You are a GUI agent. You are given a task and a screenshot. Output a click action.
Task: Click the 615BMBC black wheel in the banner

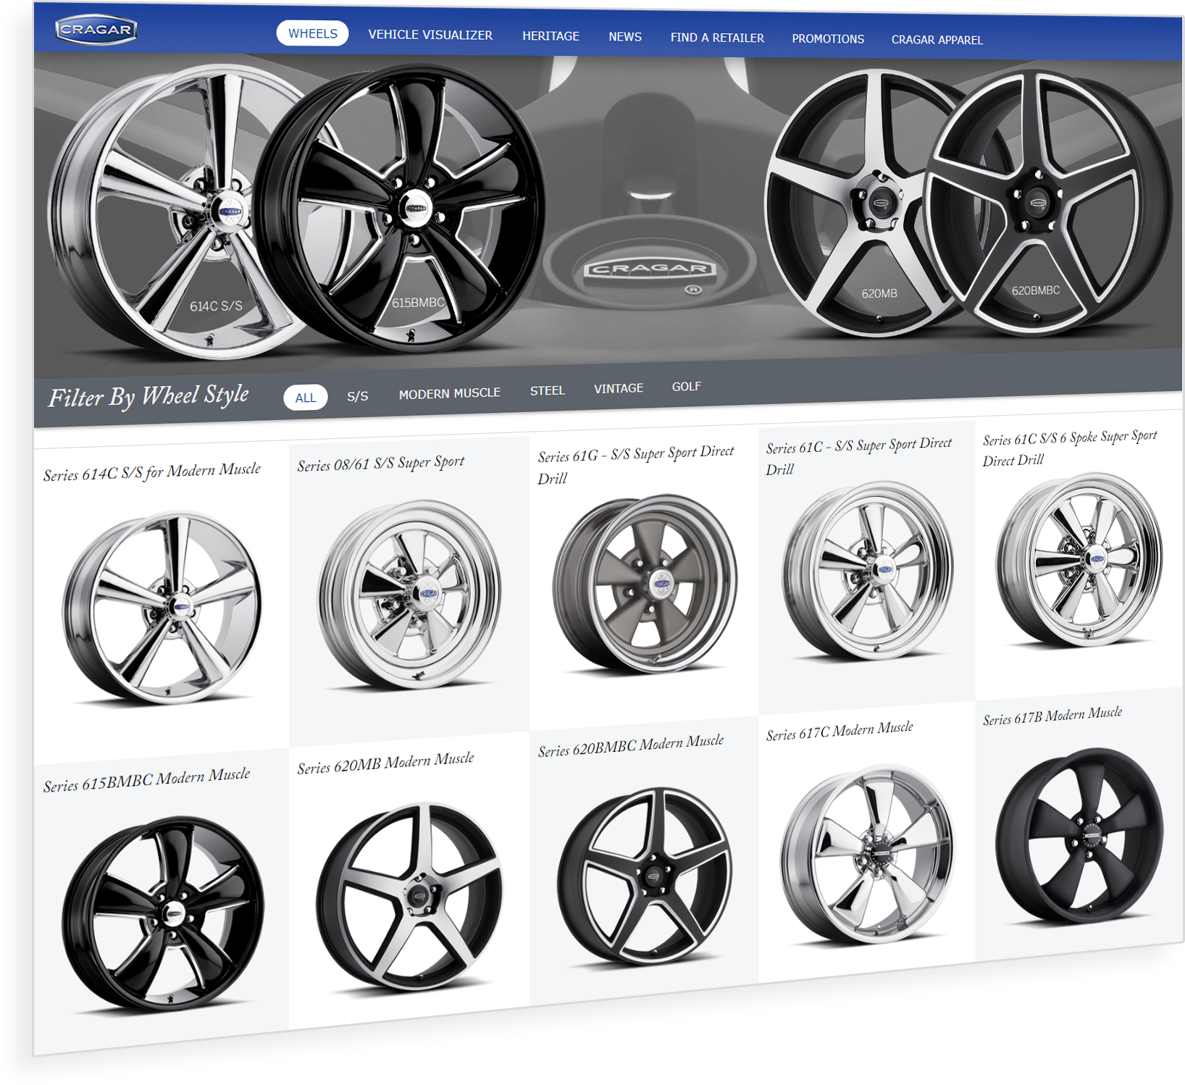(x=398, y=209)
